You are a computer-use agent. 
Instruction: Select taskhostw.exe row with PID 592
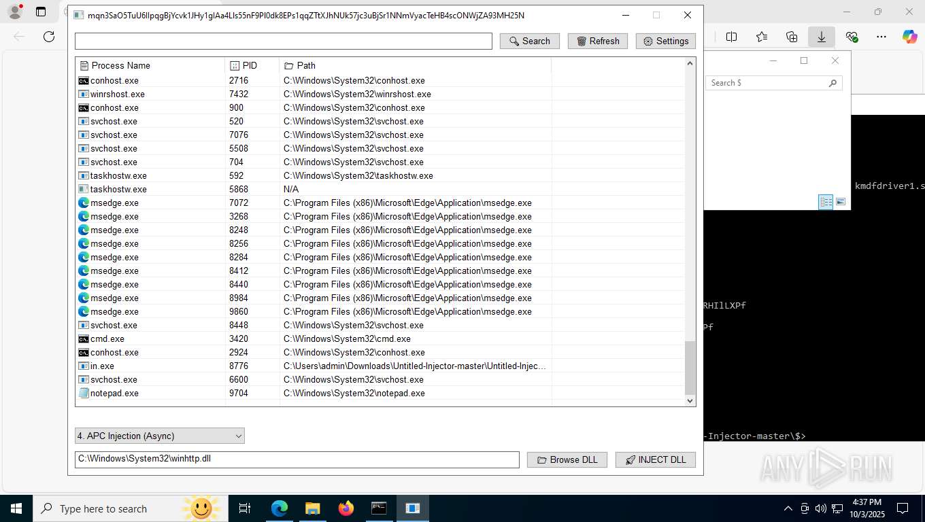tap(380, 175)
